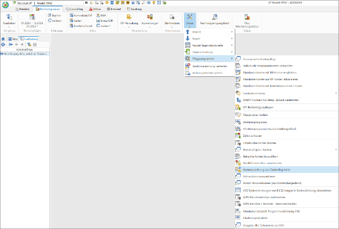This screenshot has width=339, height=229.
Task: Open OP-Verwaltung dropdown
Action: (129, 27)
